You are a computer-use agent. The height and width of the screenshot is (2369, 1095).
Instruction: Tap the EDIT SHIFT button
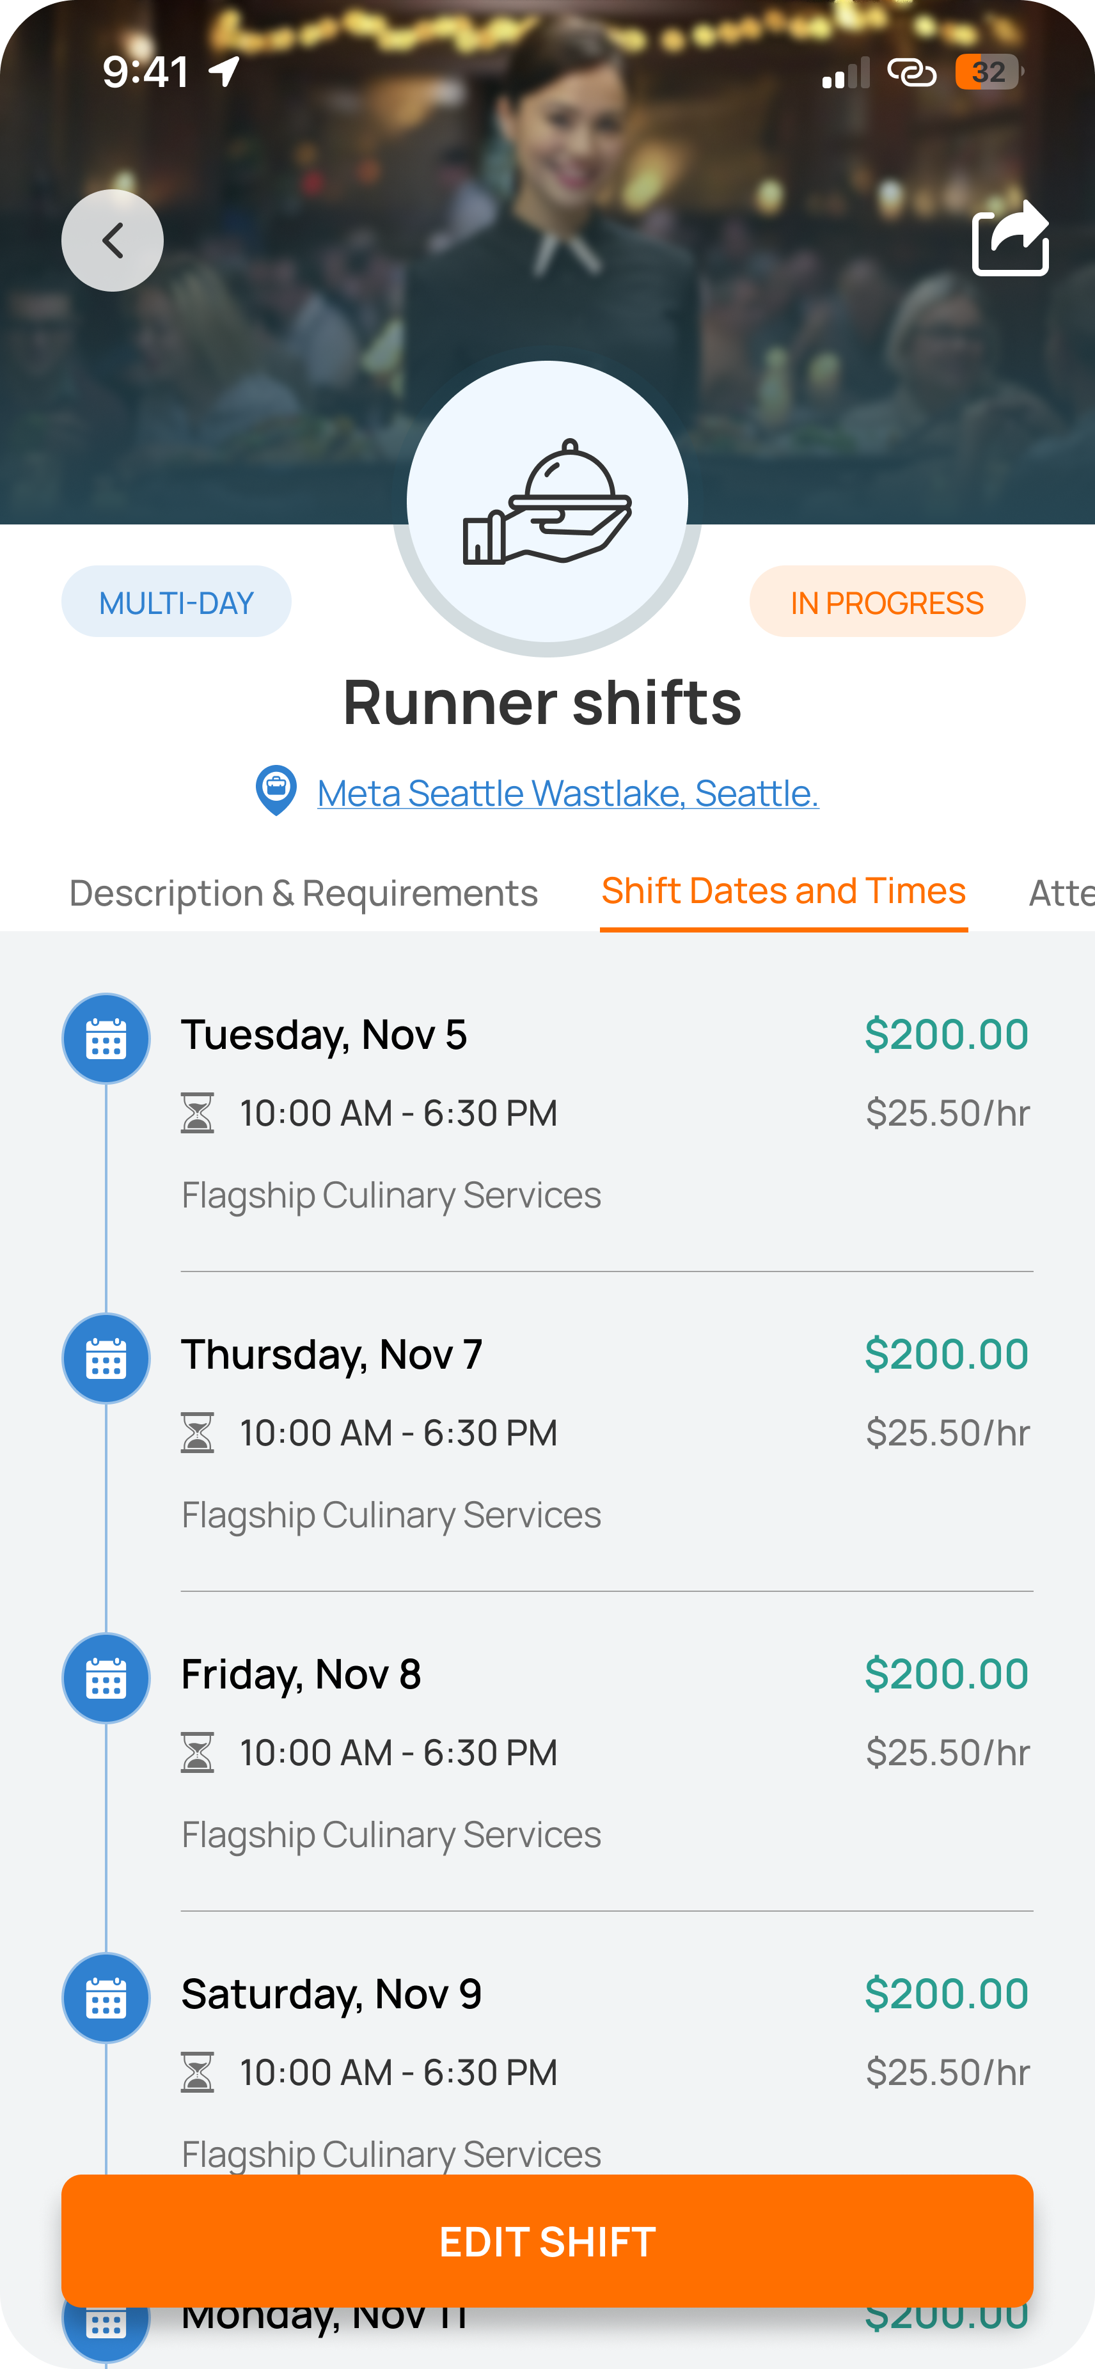[x=547, y=2241]
